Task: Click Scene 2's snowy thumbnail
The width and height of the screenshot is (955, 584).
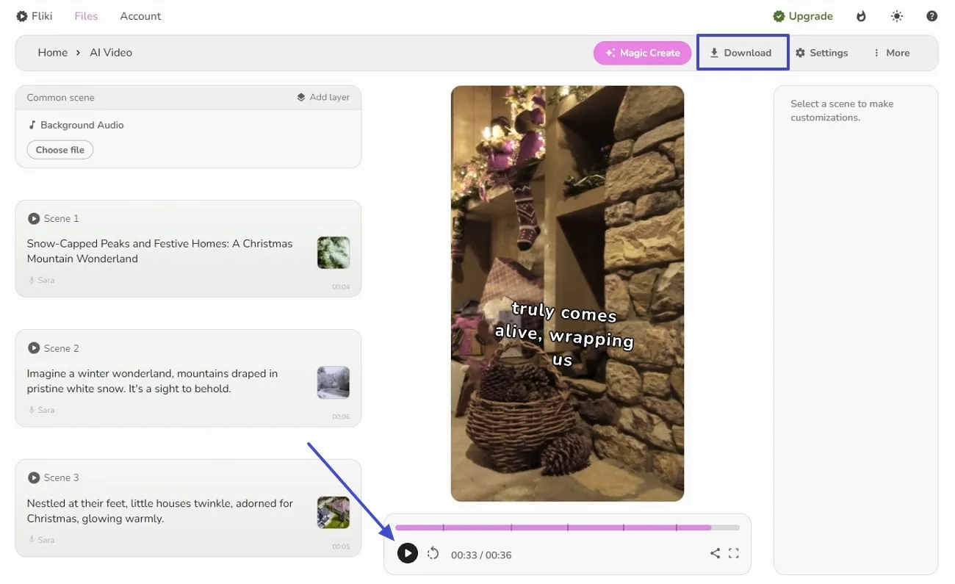Action: [x=334, y=383]
